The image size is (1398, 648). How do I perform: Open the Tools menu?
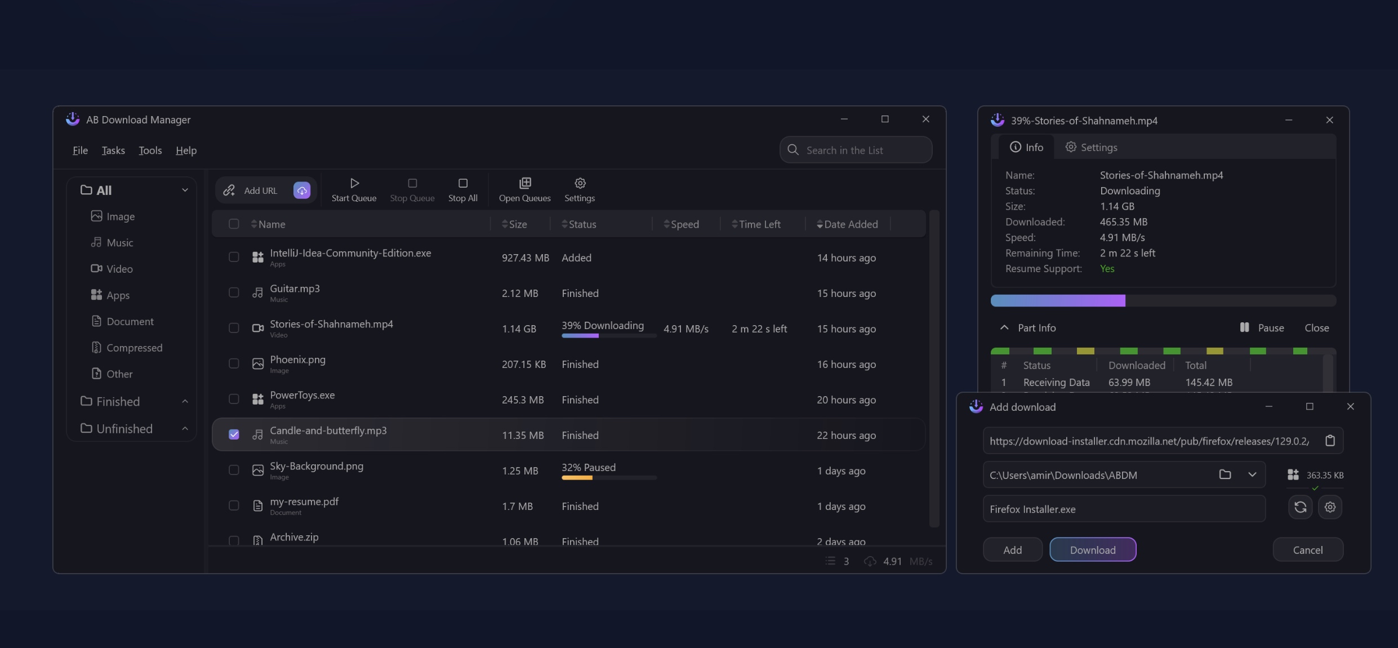click(x=150, y=150)
